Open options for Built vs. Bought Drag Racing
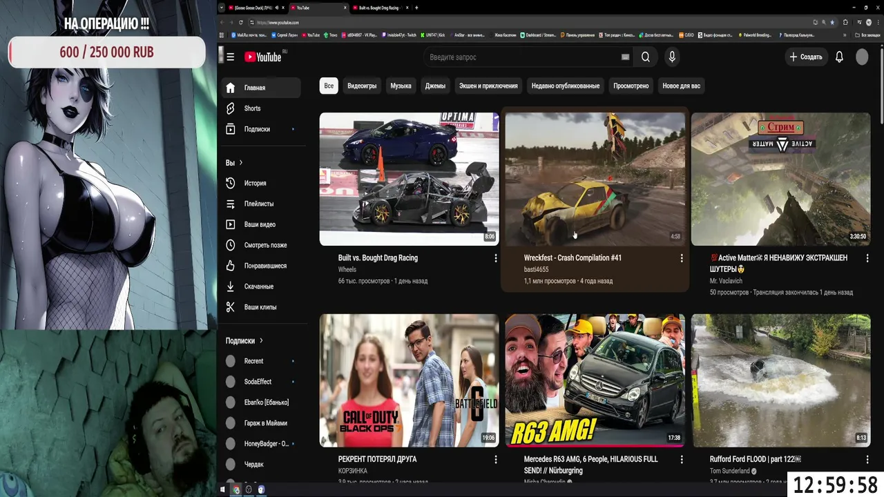This screenshot has width=884, height=497. (495, 258)
